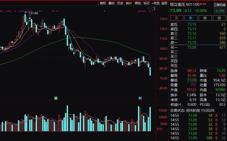Click the blue 卖 sell button
Screen dimensions: 227x141
pyautogui.click(x=191, y=18)
